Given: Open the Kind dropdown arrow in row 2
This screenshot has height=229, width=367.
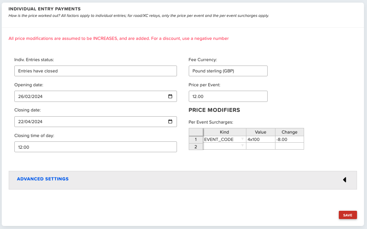Looking at the screenshot, I should tap(242, 145).
